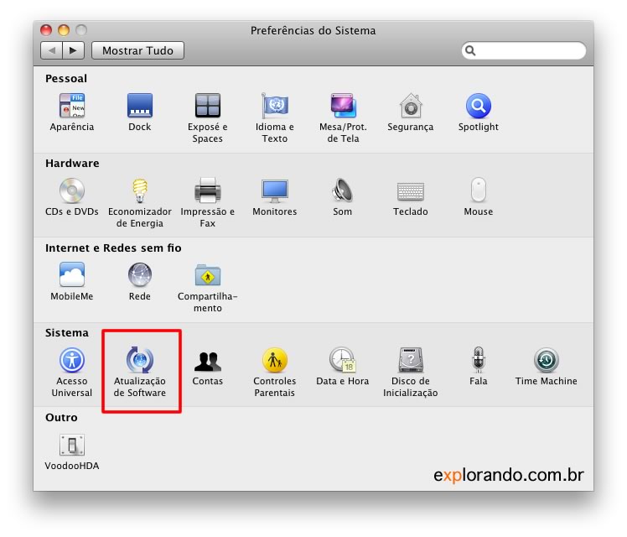Click the Mostrar Tudo button
The image size is (627, 537).
[138, 50]
